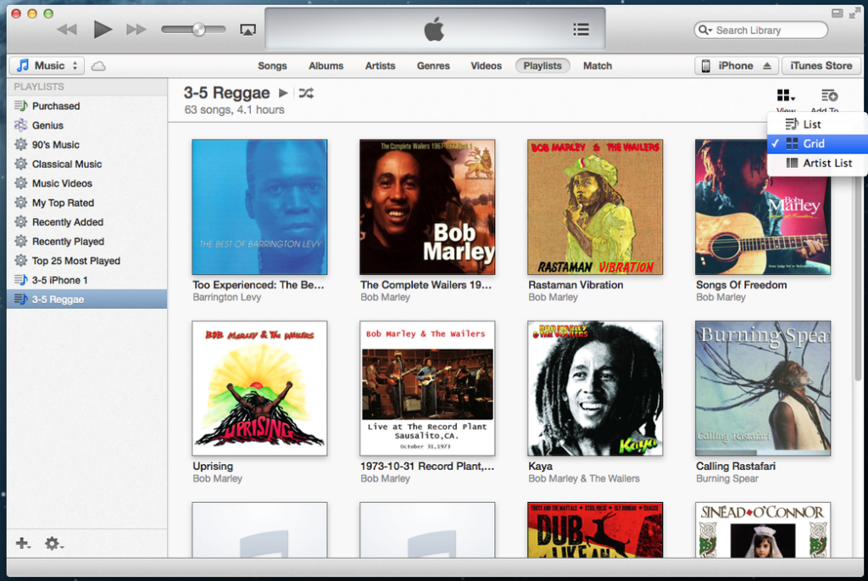Switch to the Albums tab
868x581 pixels.
pos(326,65)
